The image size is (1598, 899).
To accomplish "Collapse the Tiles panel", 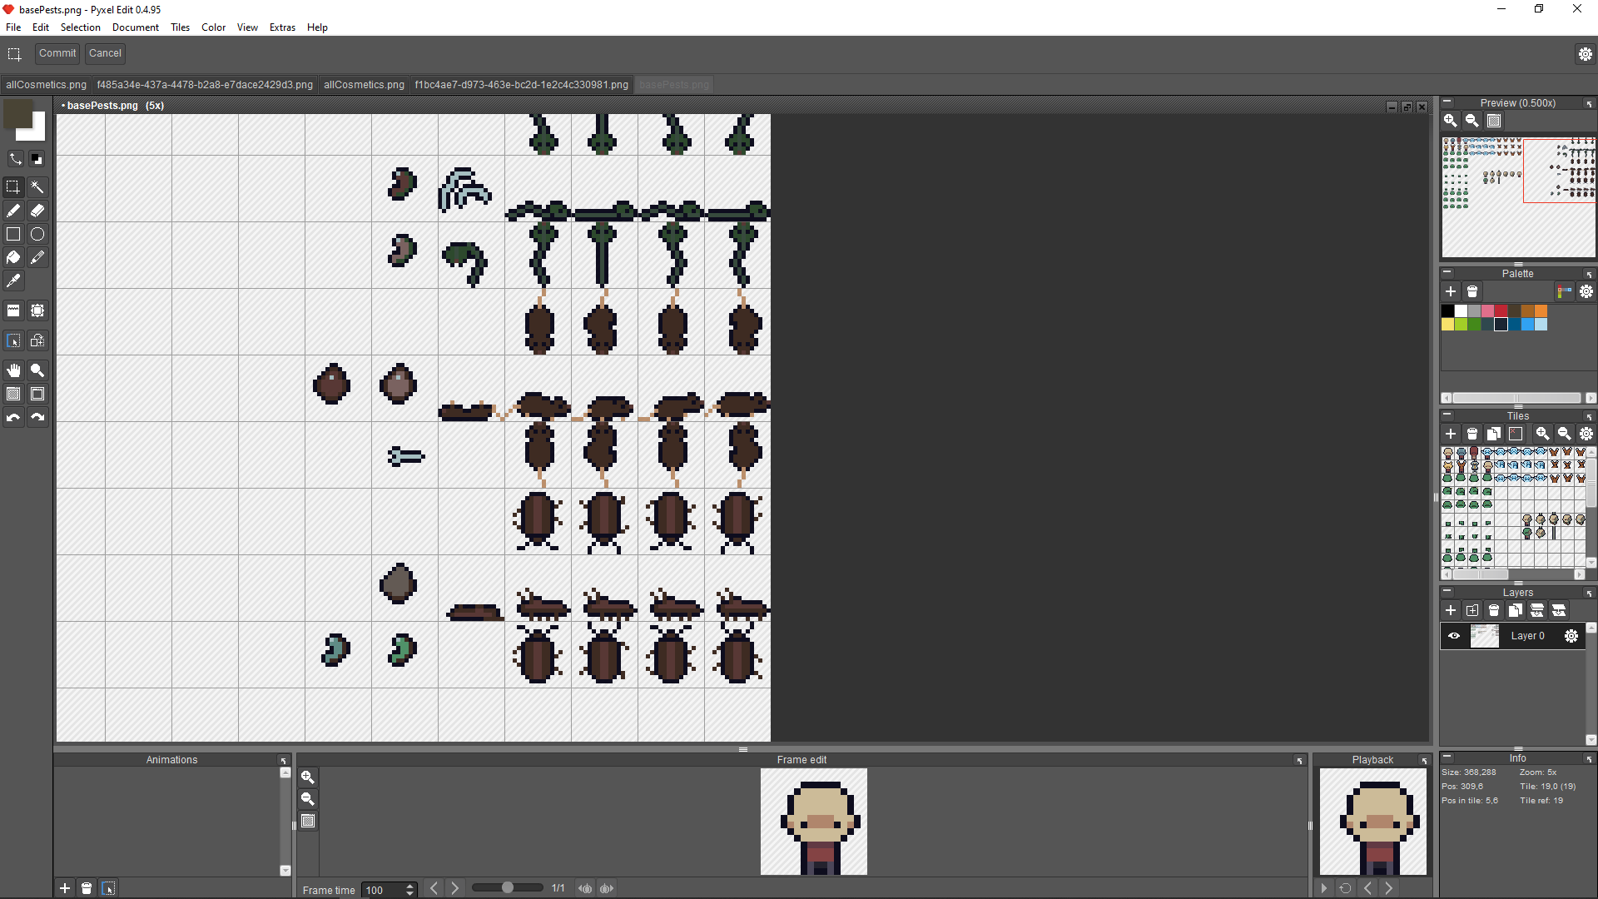I will [1447, 415].
